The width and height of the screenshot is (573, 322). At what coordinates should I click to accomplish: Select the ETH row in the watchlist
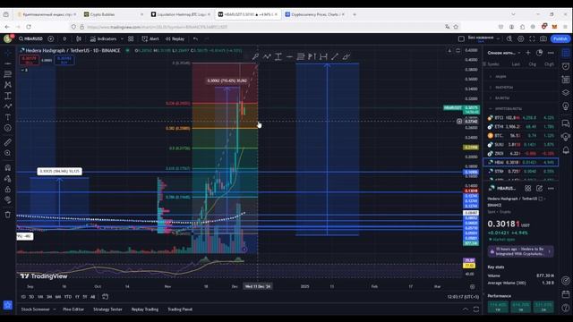point(521,127)
